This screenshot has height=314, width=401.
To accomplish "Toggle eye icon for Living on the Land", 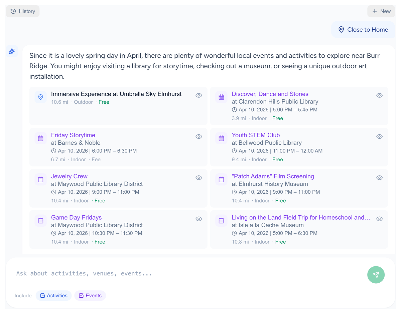I will pos(380,219).
